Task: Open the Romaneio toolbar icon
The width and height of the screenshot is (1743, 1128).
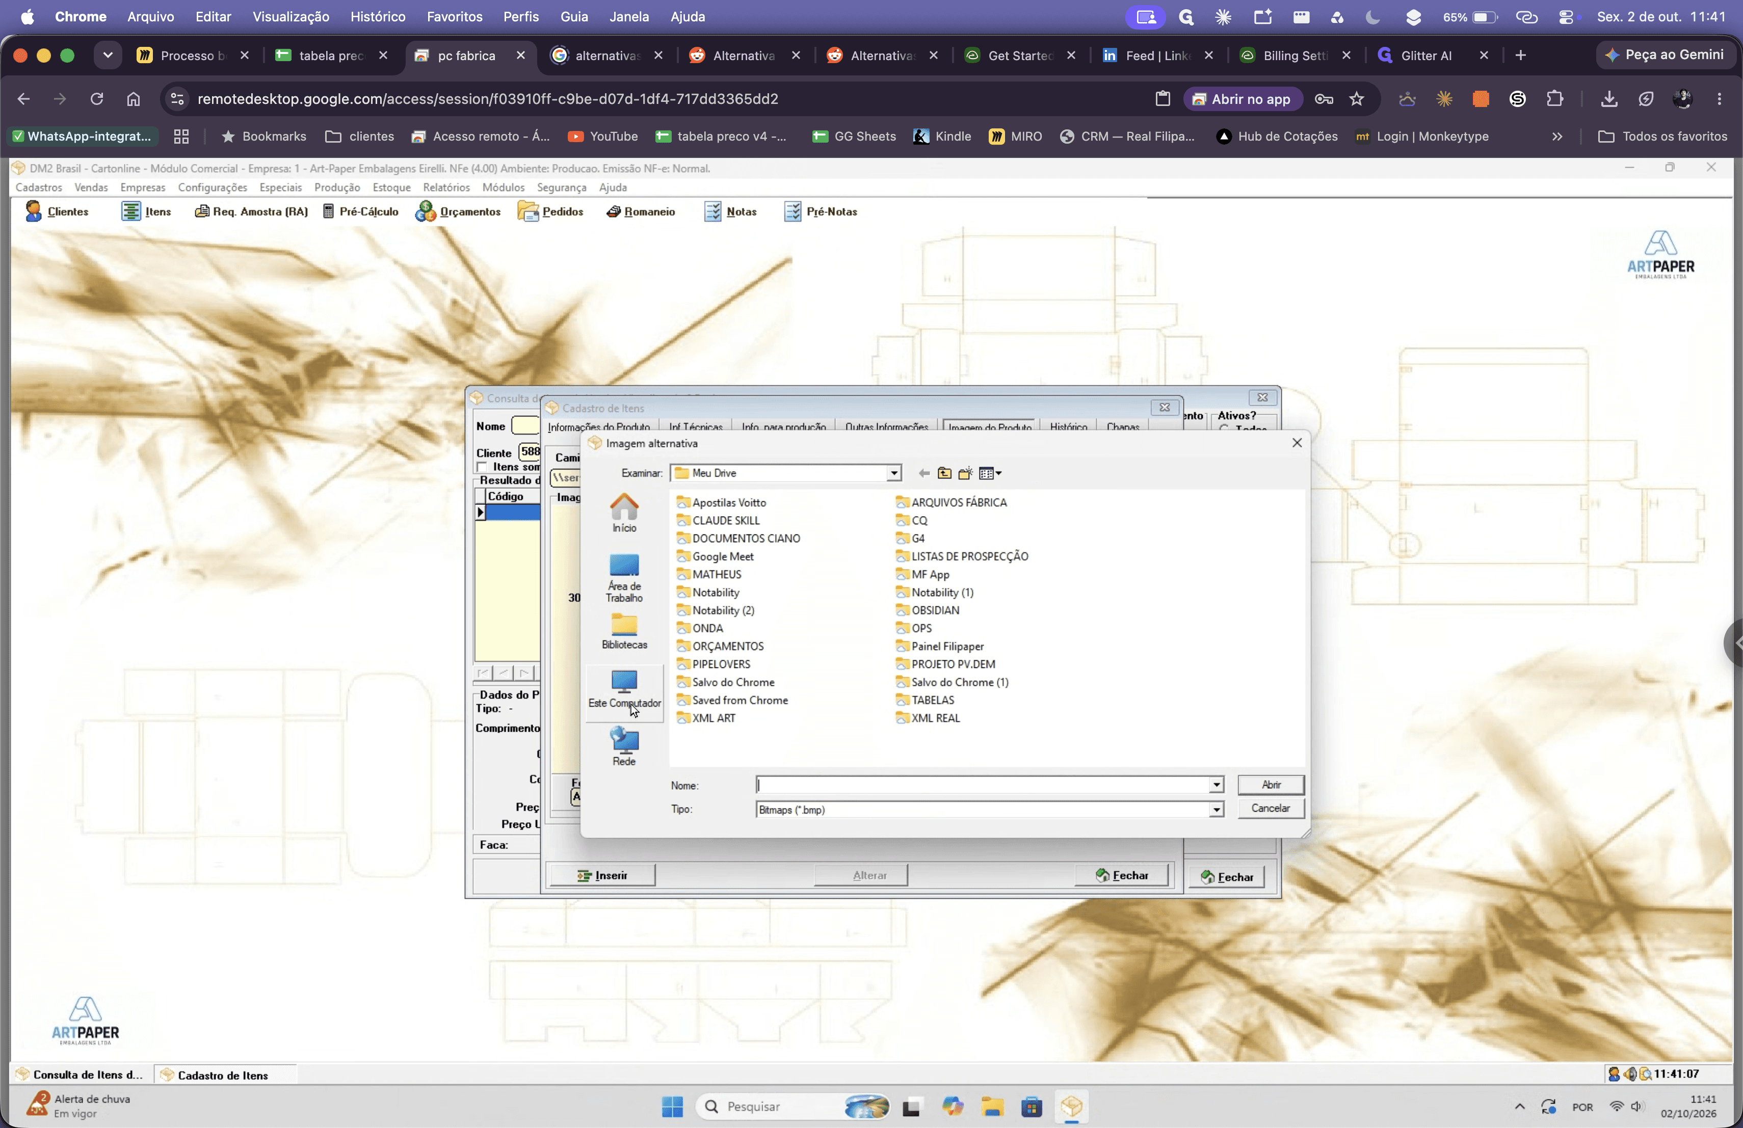Action: [x=641, y=211]
